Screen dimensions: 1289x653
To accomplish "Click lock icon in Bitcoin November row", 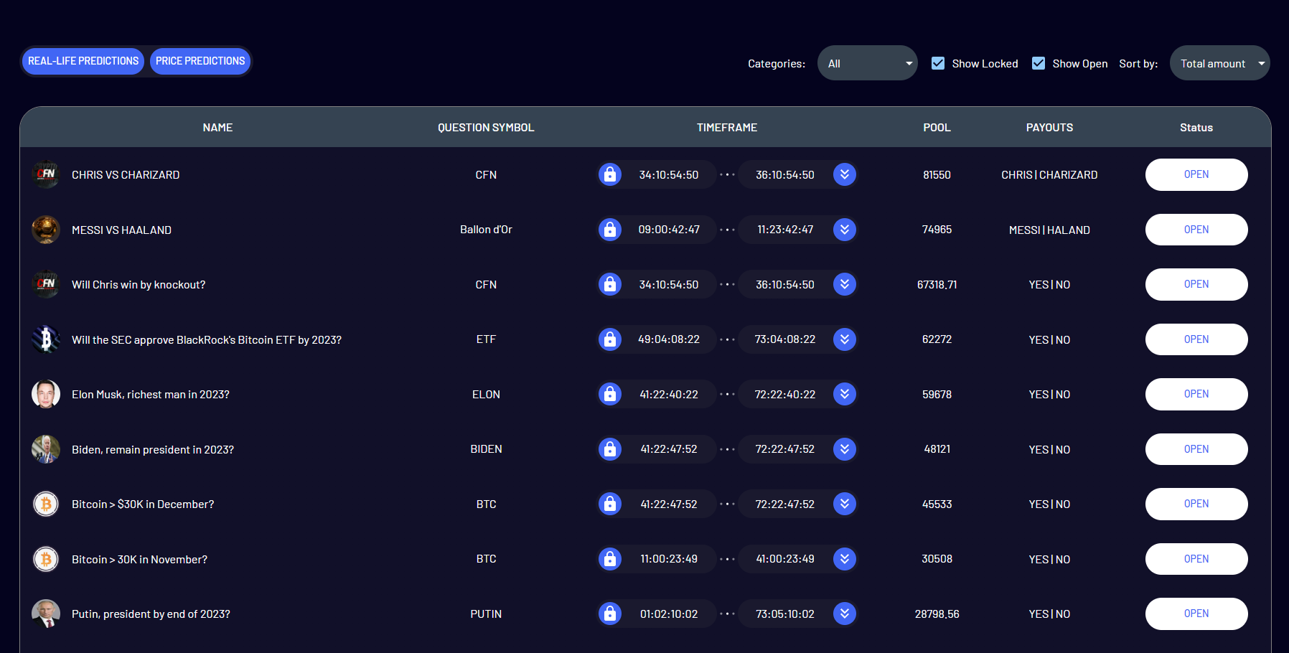I will click(610, 559).
